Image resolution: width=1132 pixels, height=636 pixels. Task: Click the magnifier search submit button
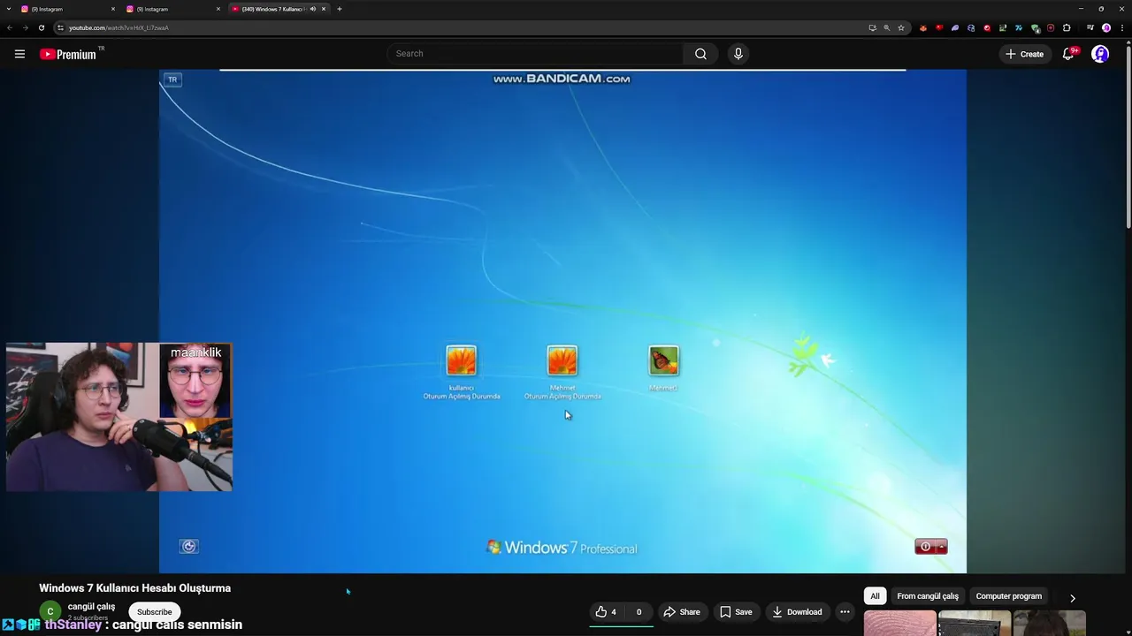[700, 54]
